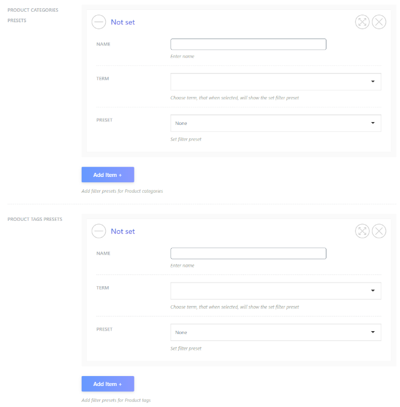Click the move icon on Product Categories preset

tap(362, 22)
